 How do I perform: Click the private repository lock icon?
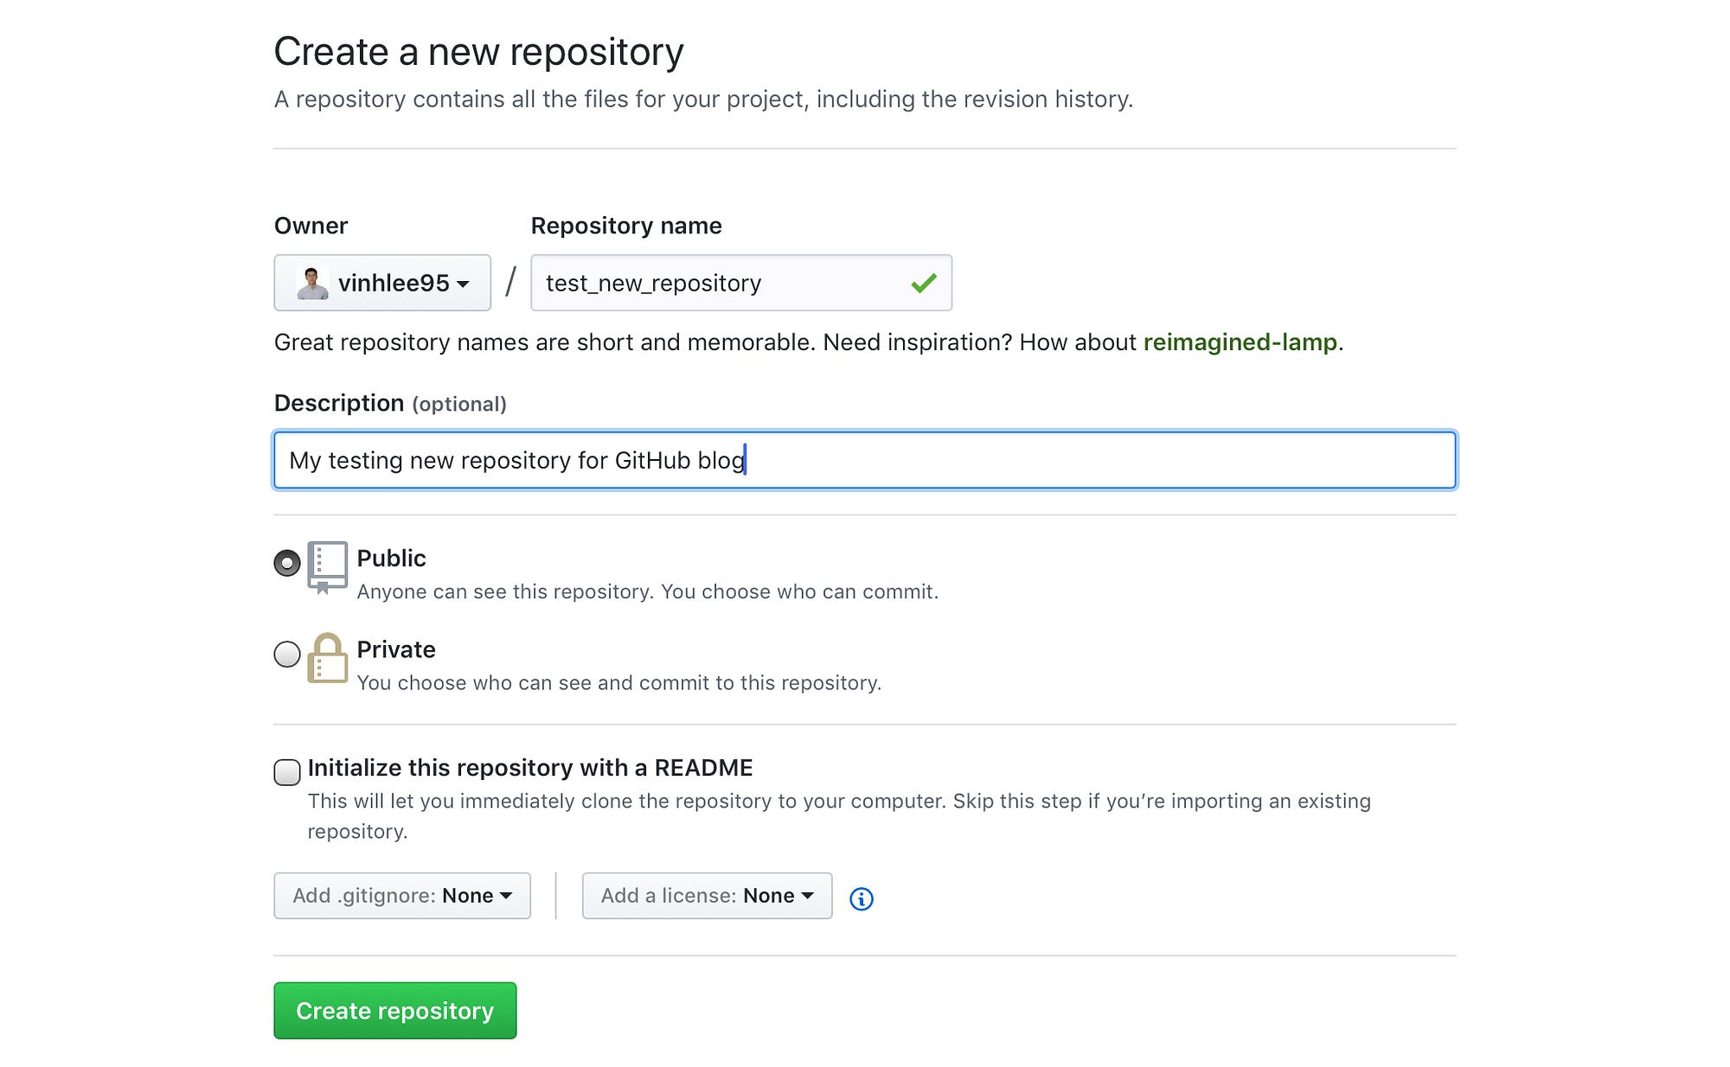click(x=327, y=658)
